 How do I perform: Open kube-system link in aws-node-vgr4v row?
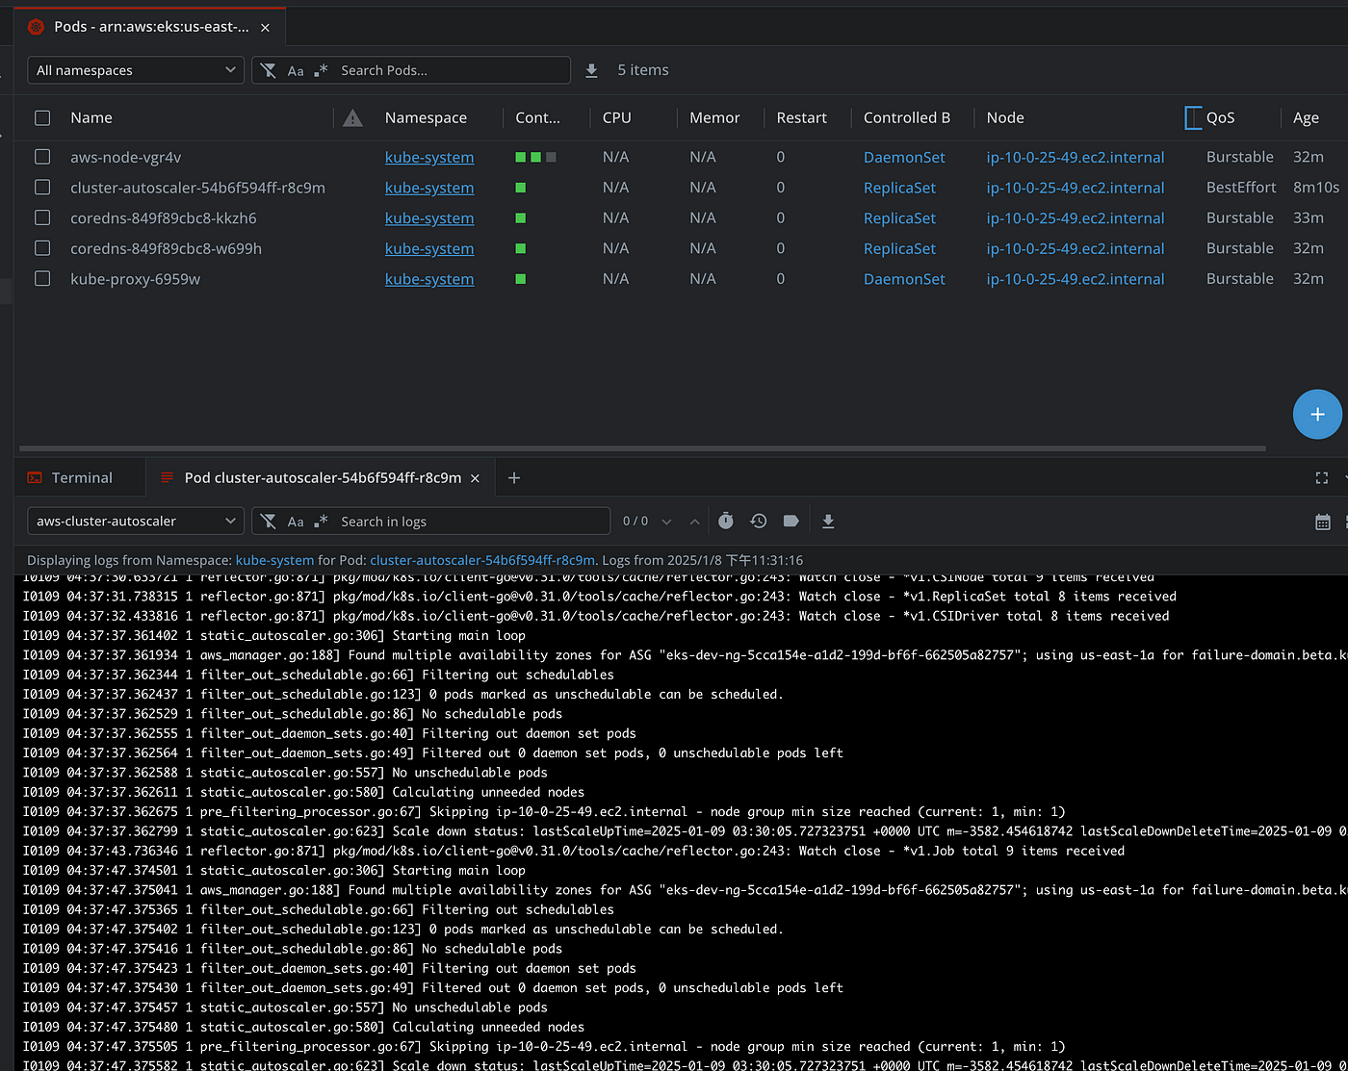pos(429,157)
